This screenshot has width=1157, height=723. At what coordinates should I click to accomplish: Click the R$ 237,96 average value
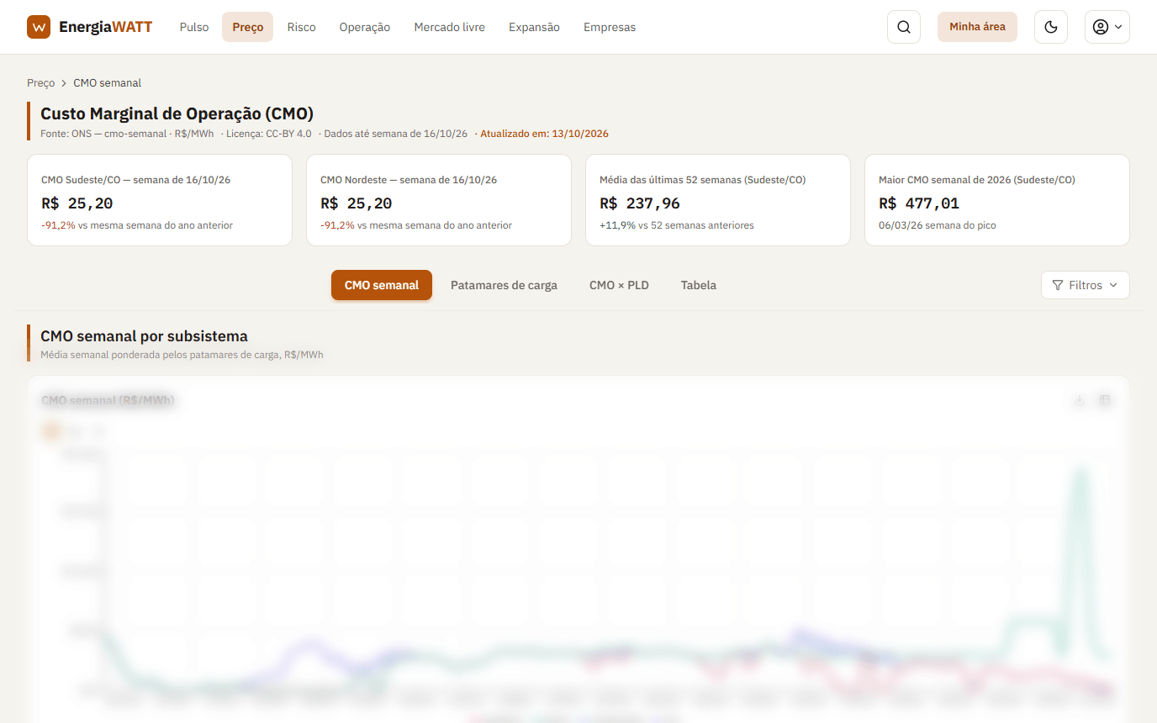640,203
